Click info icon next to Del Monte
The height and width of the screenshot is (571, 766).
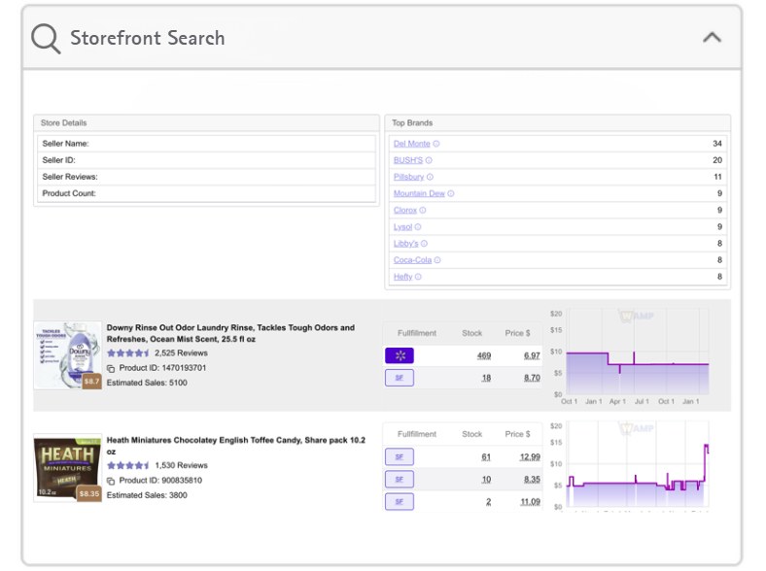coord(436,144)
